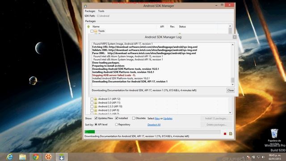Click the network icon in system tray
The height and width of the screenshot is (161, 286).
click(258, 157)
